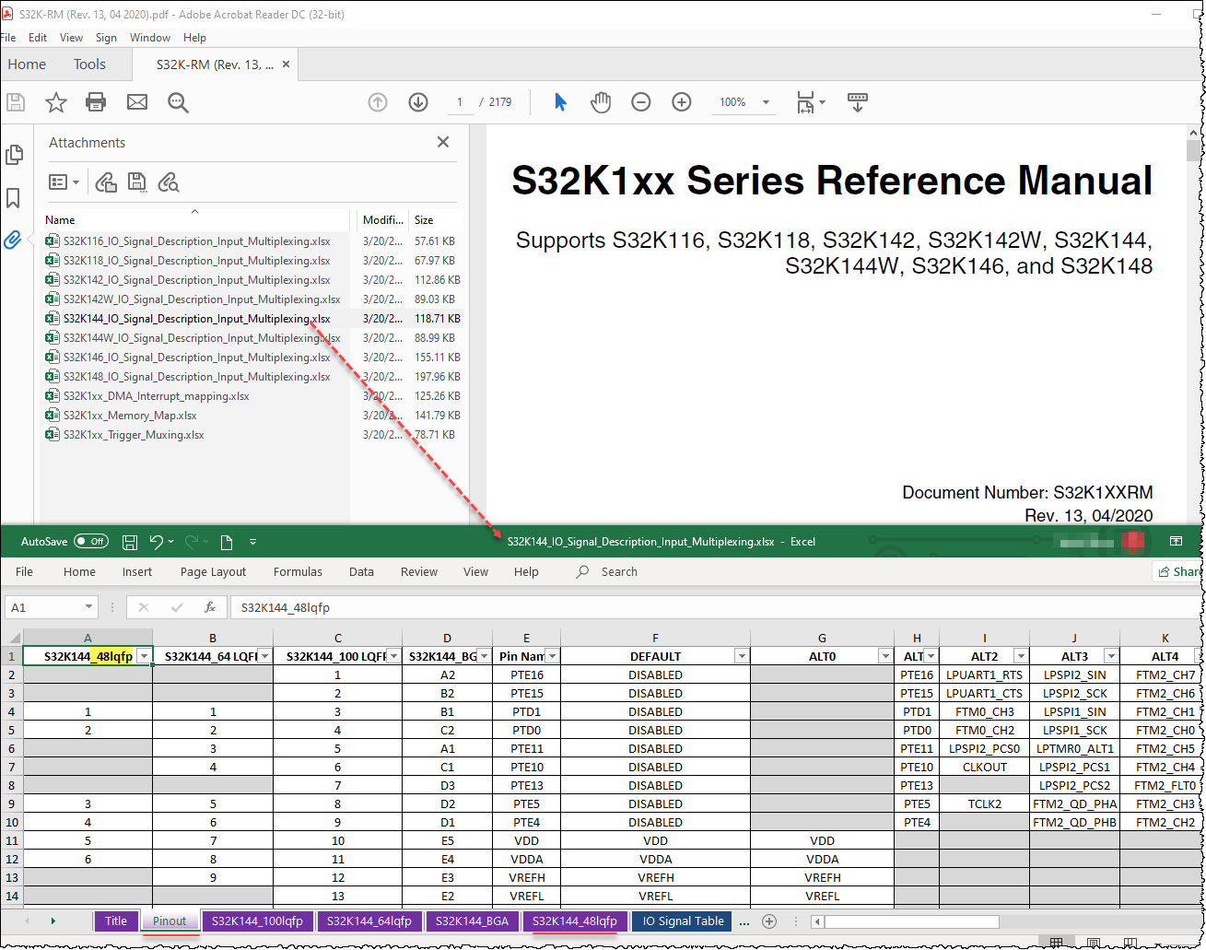Image resolution: width=1206 pixels, height=950 pixels.
Task: Switch to the Data ribbon tab
Action: click(361, 571)
